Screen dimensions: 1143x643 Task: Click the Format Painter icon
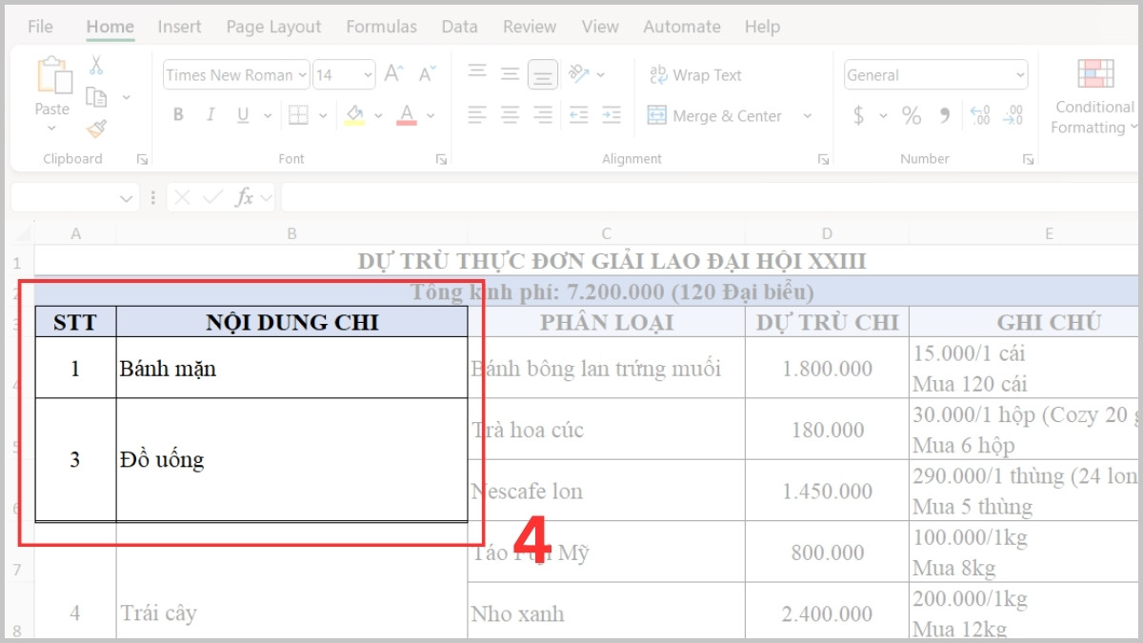[96, 131]
